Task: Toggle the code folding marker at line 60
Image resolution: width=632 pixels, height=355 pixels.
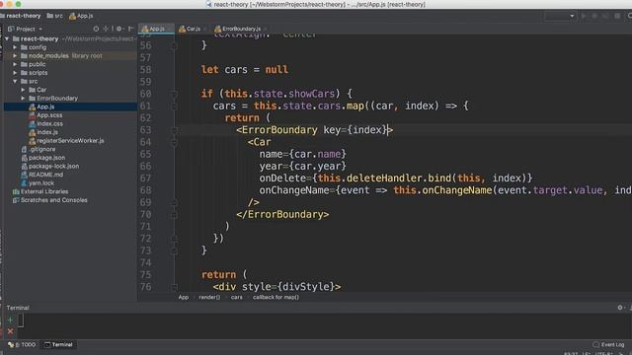Action: coord(174,94)
